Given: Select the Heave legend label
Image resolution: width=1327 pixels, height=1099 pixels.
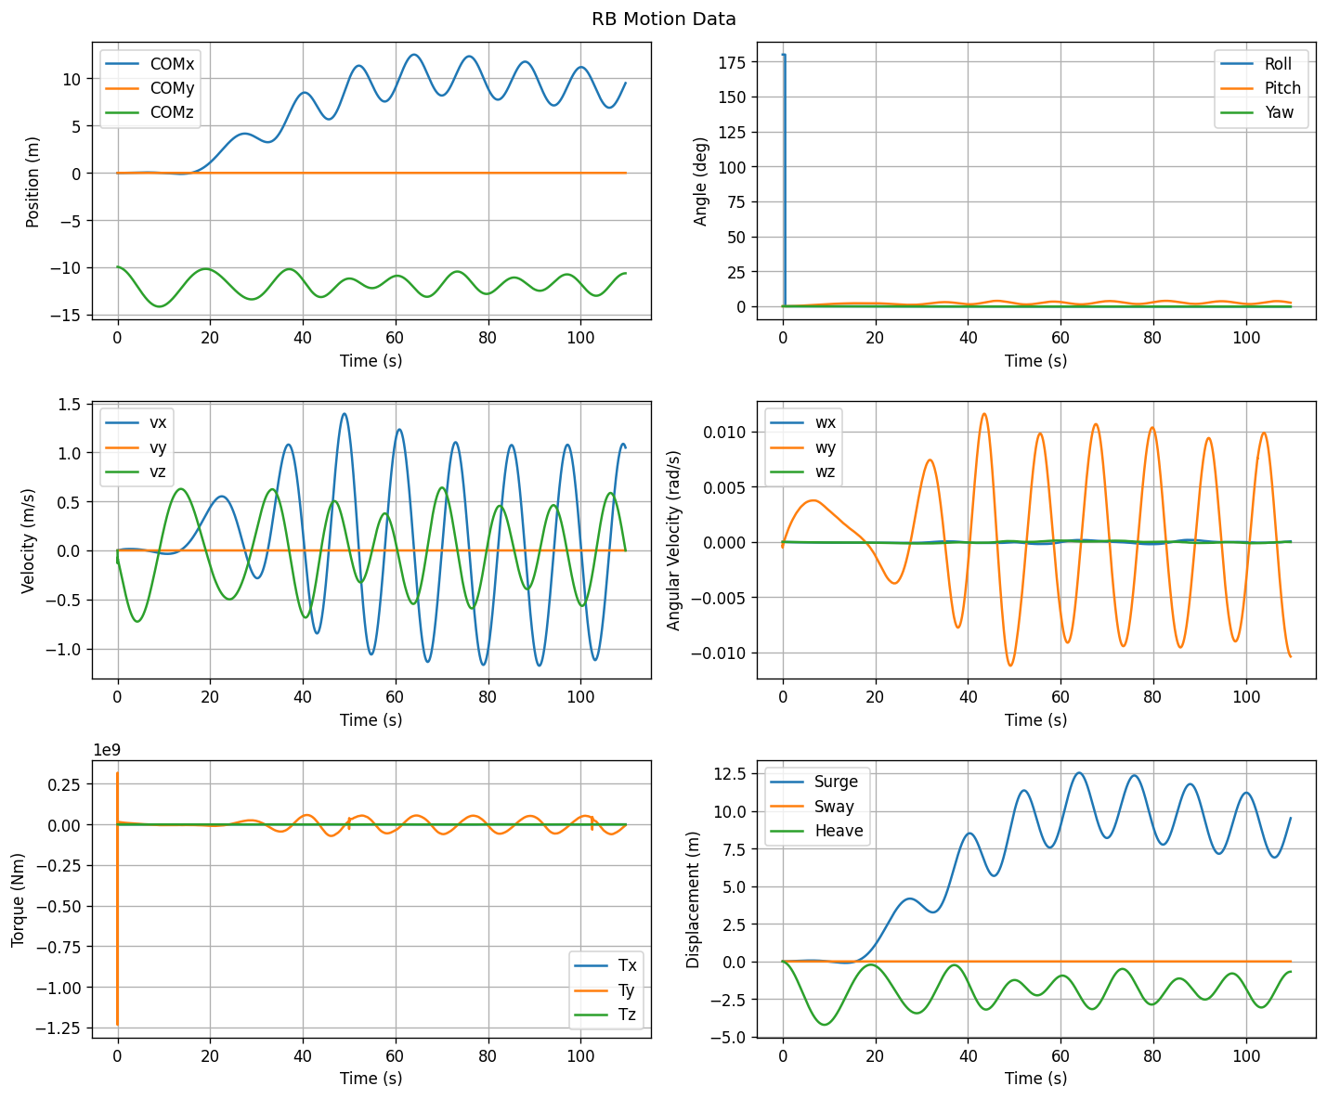Looking at the screenshot, I should pyautogui.click(x=839, y=831).
